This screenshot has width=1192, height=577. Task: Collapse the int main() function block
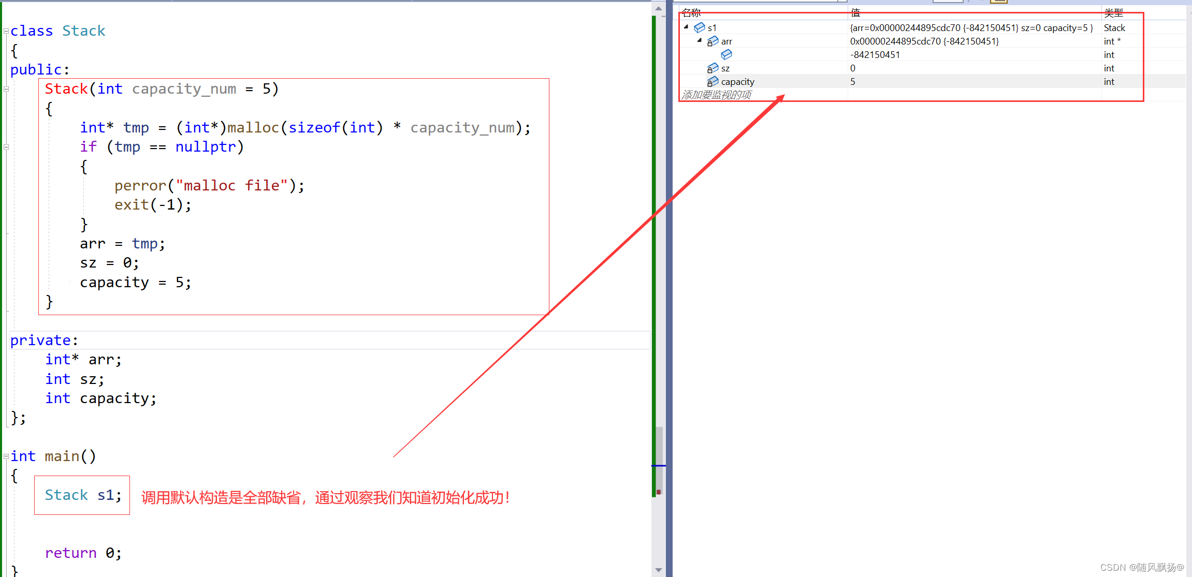click(x=6, y=456)
